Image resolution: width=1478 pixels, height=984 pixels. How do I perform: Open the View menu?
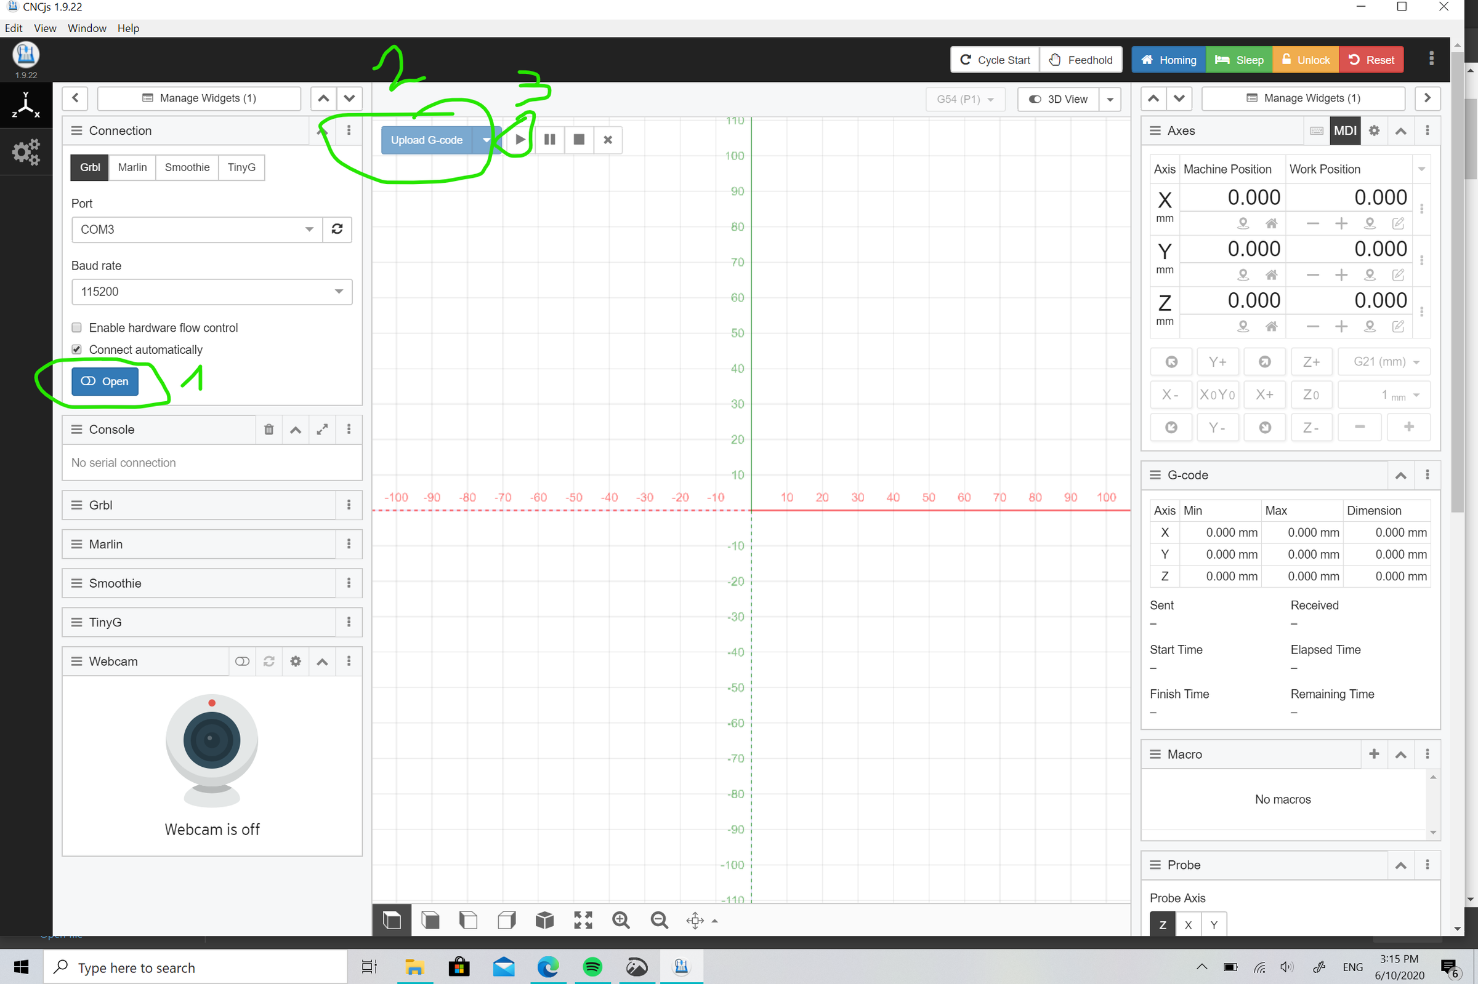point(44,28)
